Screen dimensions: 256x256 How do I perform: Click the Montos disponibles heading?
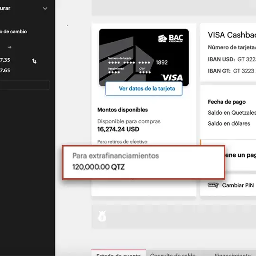coord(122,110)
